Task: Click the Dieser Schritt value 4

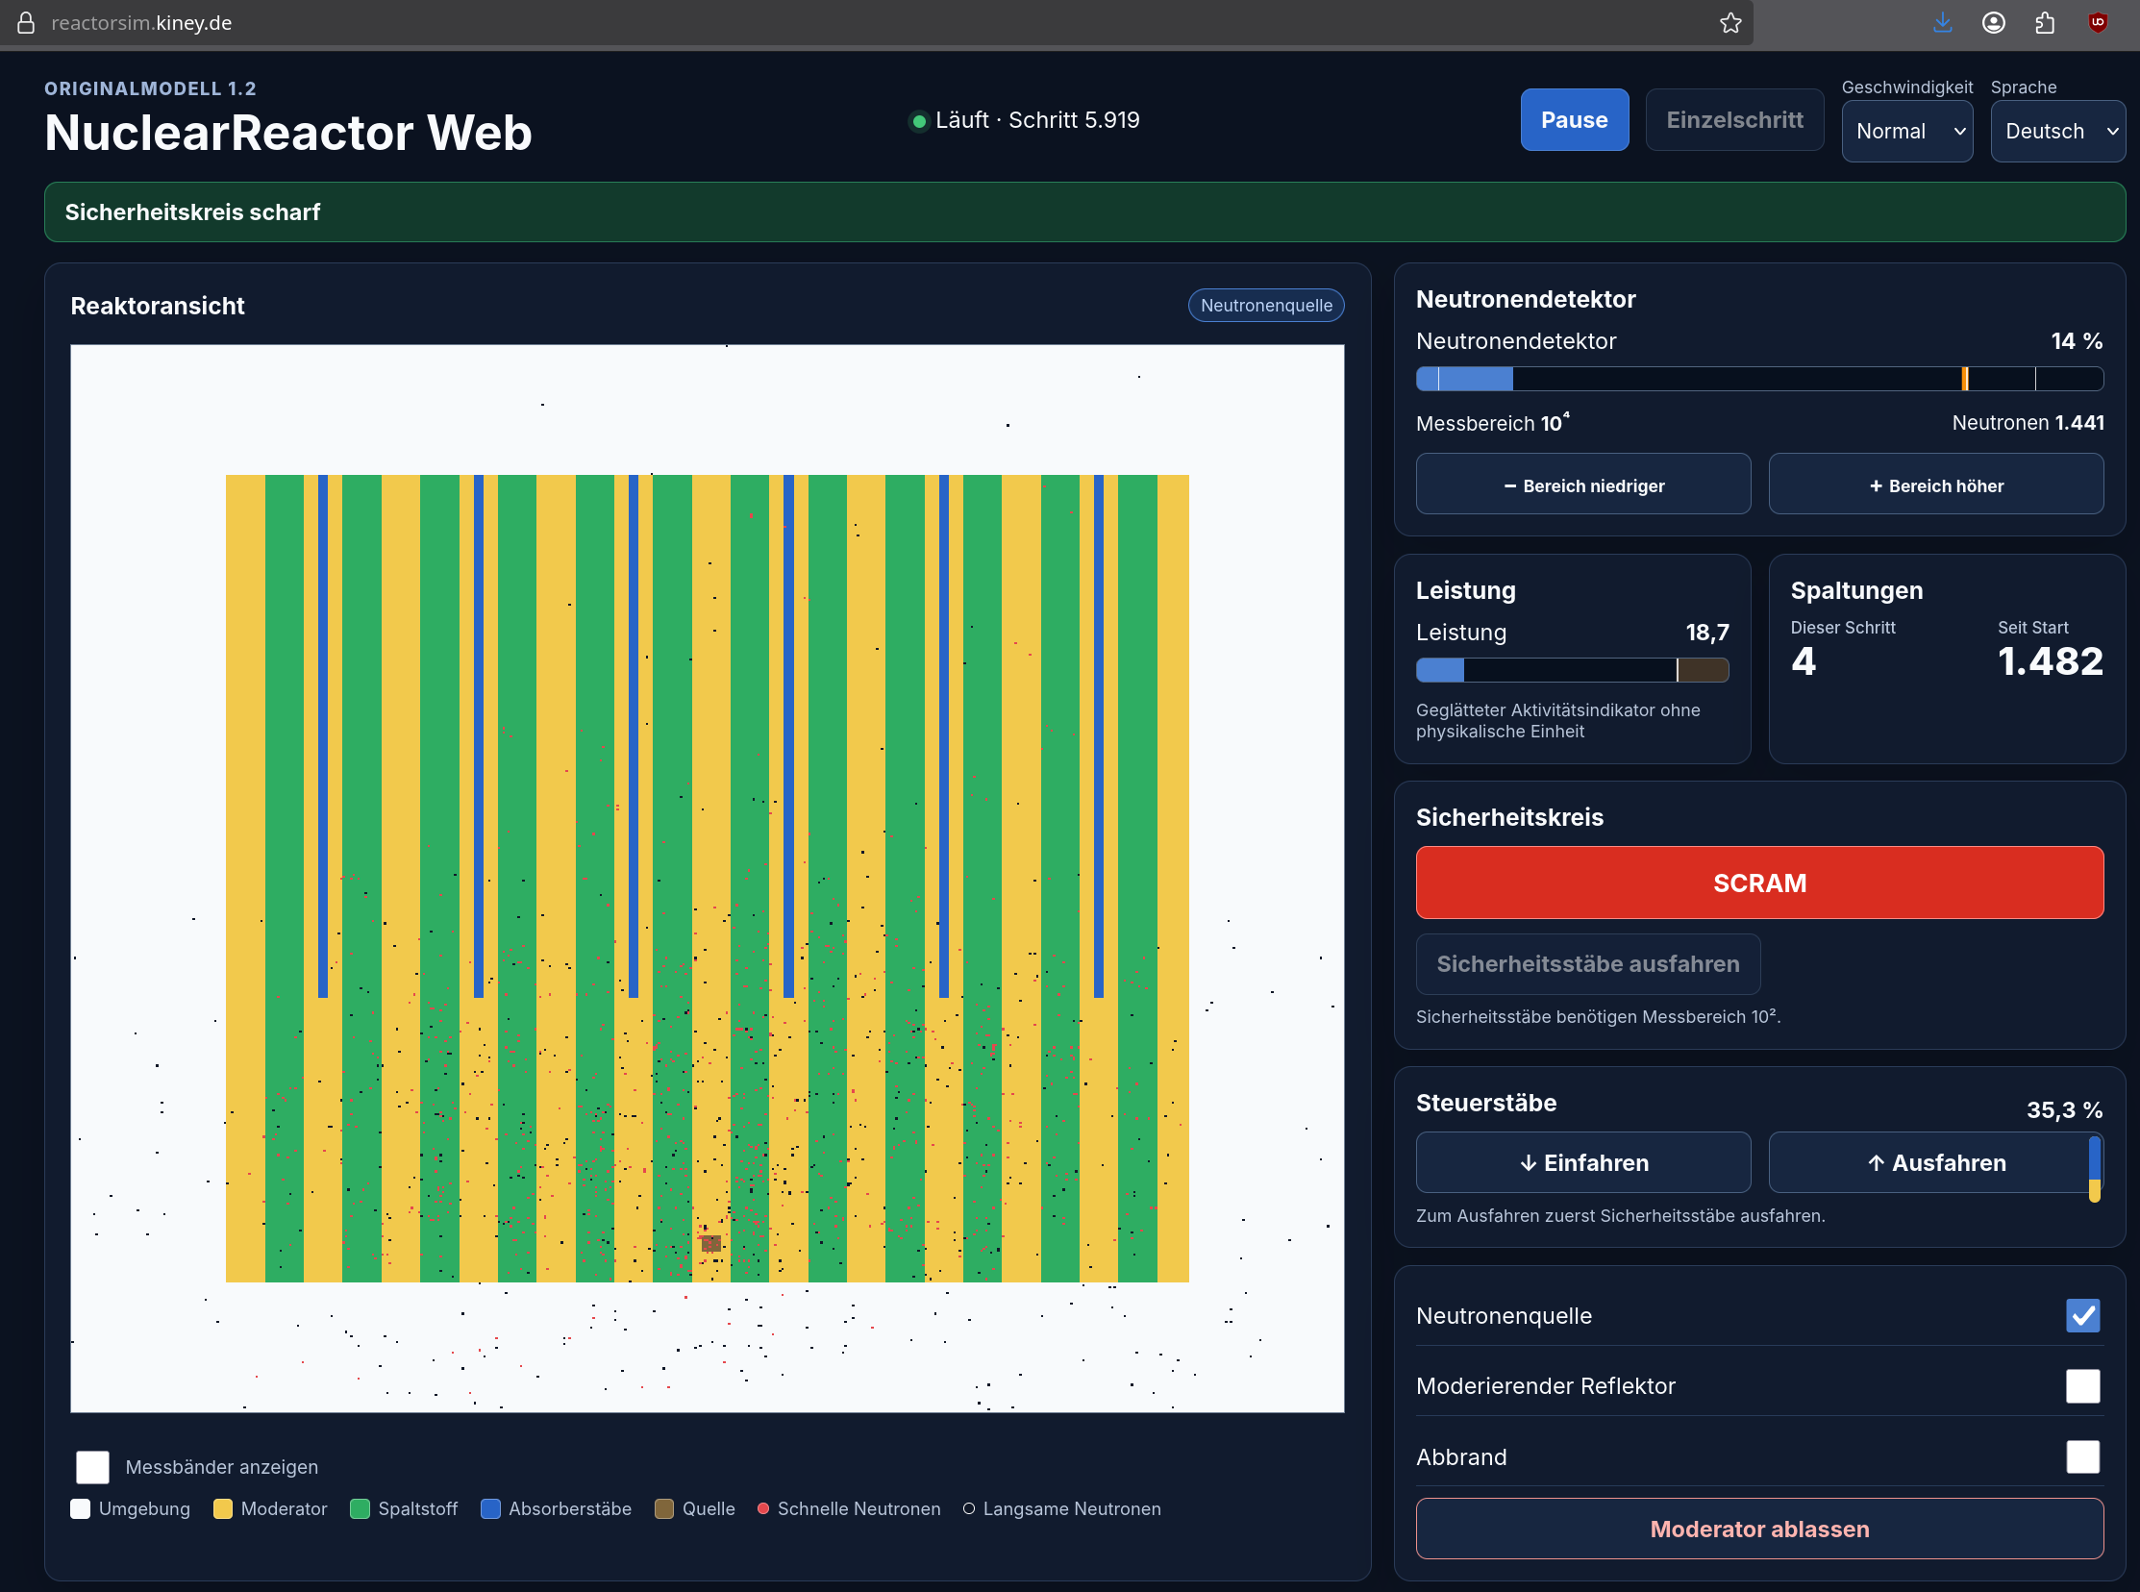Action: point(1803,661)
